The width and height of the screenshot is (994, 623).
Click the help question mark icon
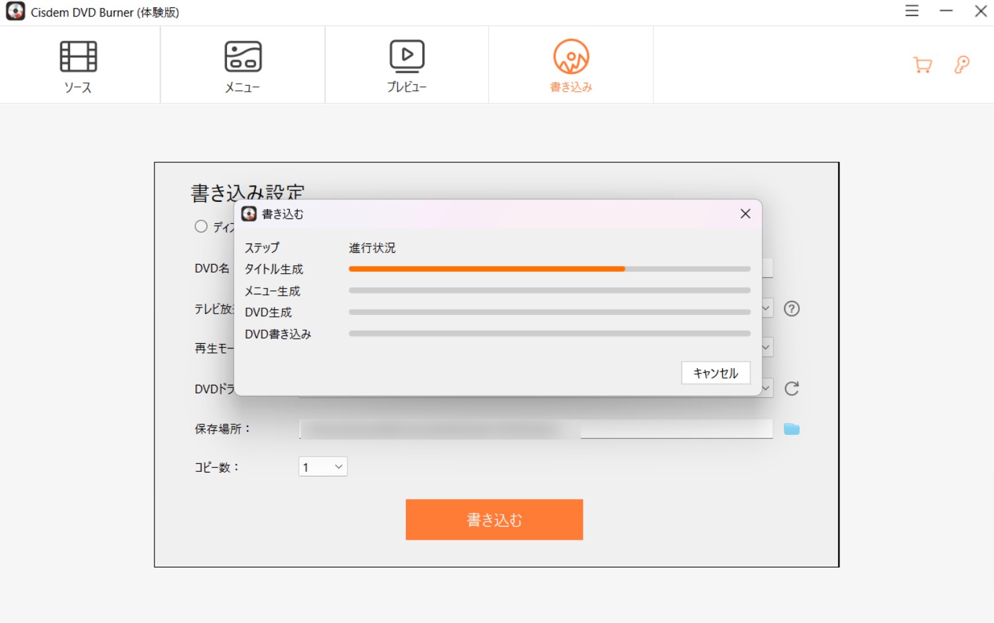(x=791, y=309)
